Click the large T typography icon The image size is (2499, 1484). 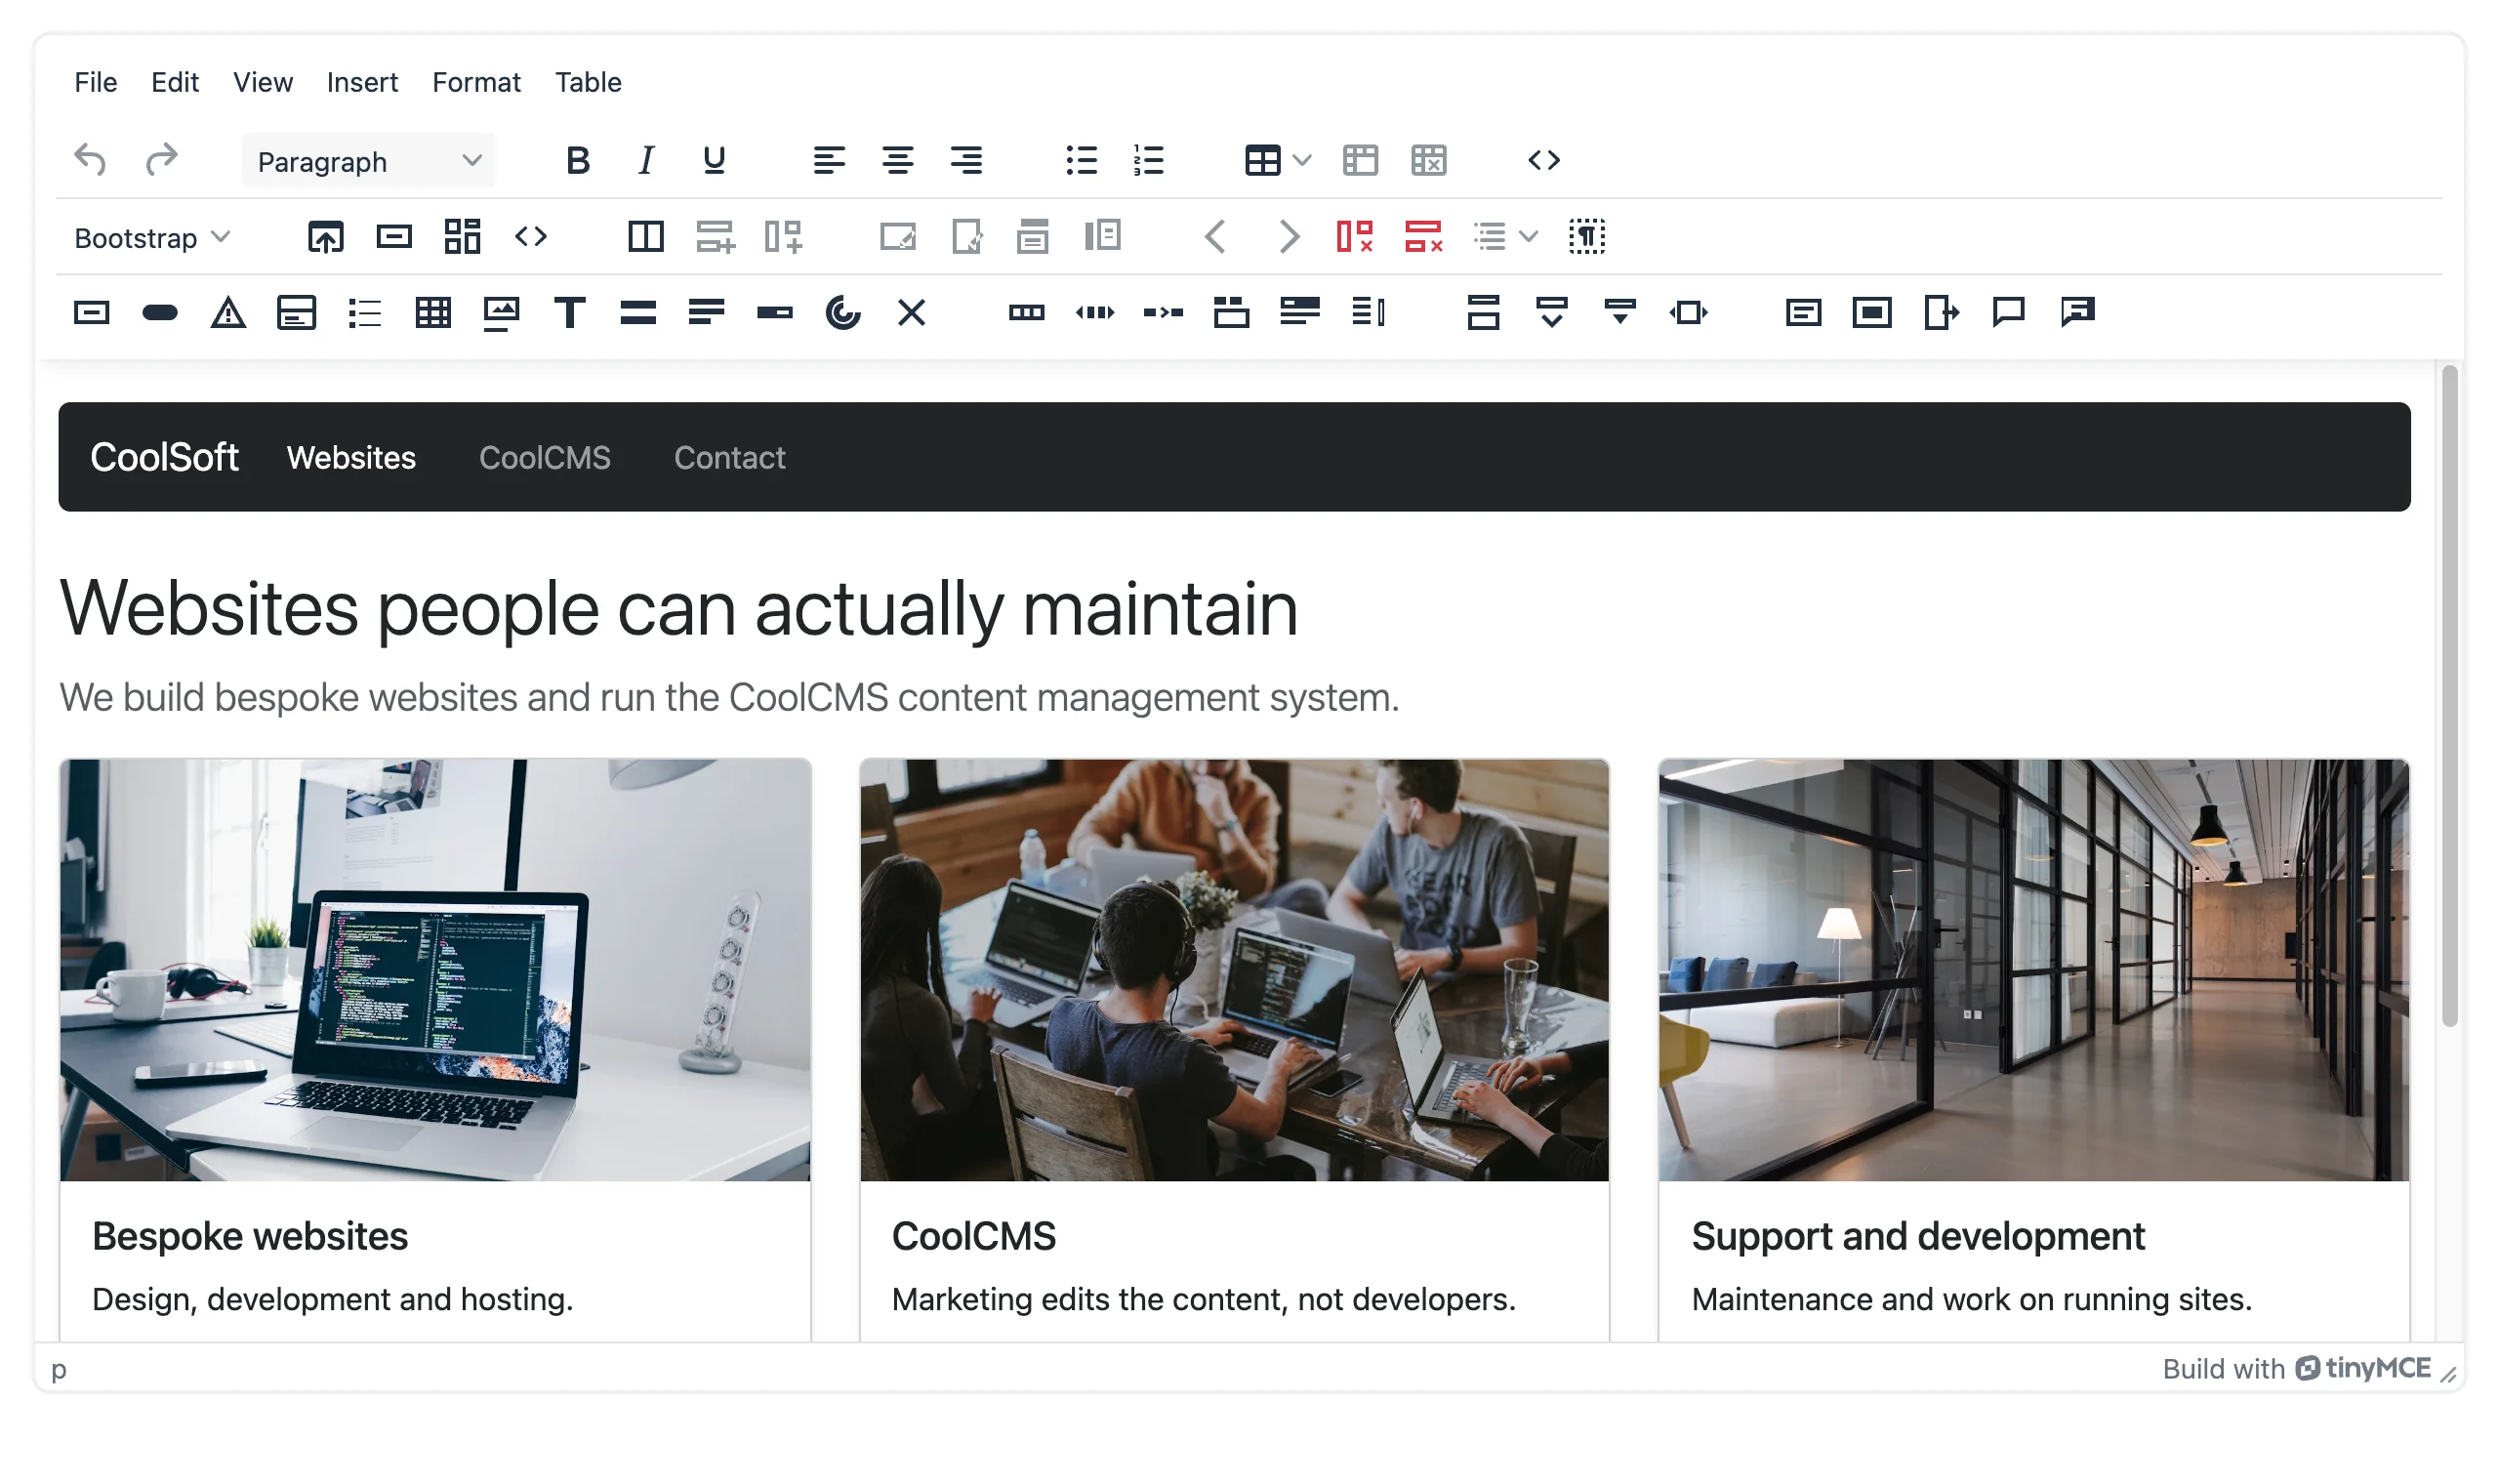(x=570, y=313)
